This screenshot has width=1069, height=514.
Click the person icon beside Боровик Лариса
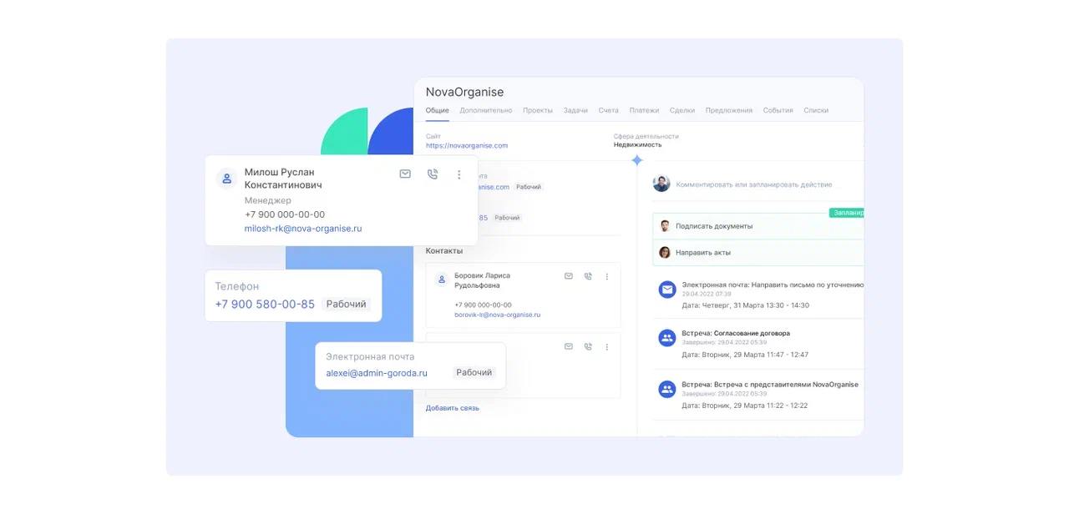442,280
